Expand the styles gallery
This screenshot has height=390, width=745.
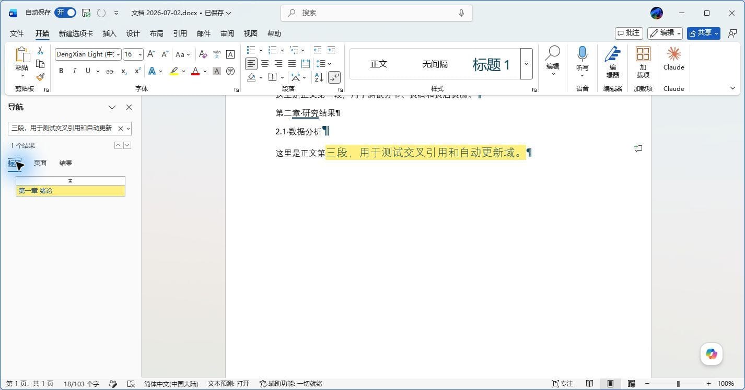(x=527, y=64)
